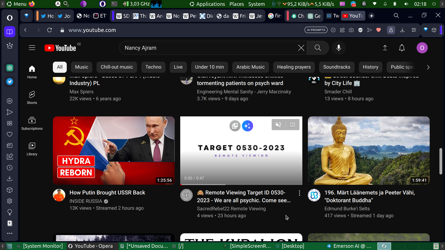Open Opera sidebar bookmarks heart icon

pyautogui.click(x=10, y=134)
